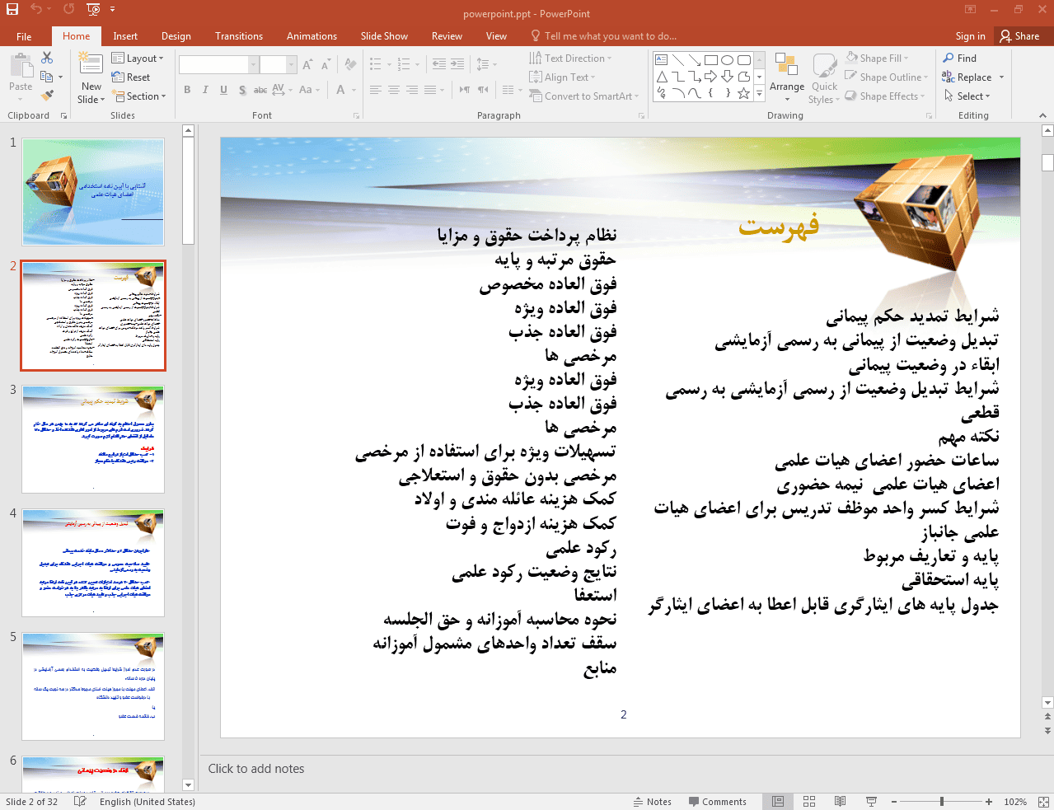Open Slide Sorter view in status bar
Image resolution: width=1054 pixels, height=810 pixels.
pos(809,801)
